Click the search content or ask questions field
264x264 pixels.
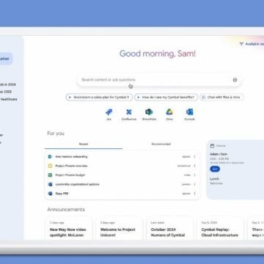click(x=159, y=80)
